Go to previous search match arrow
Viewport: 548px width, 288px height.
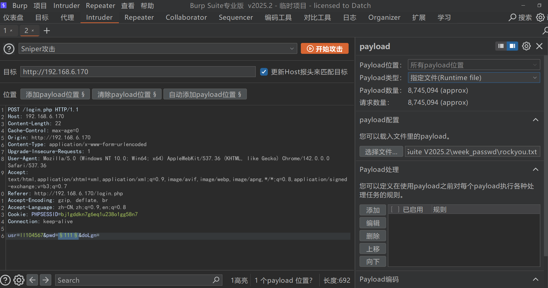pyautogui.click(x=32, y=280)
